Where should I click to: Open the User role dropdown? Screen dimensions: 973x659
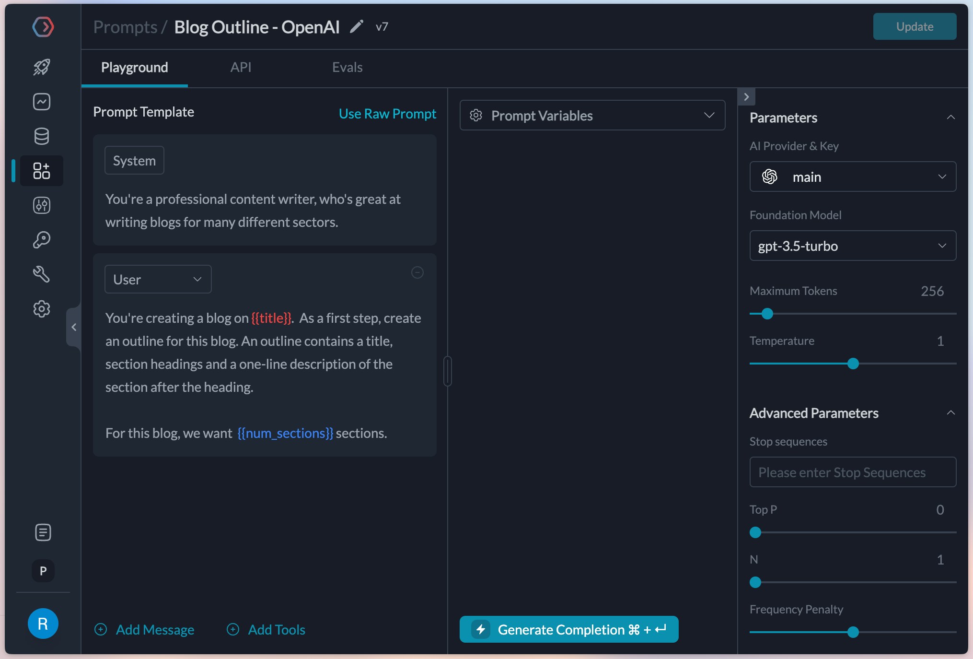point(158,279)
